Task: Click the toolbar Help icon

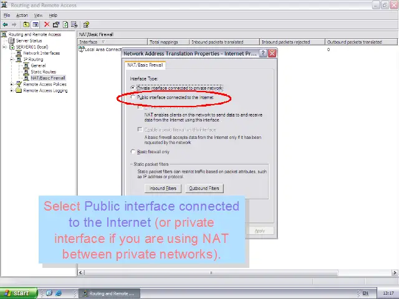Action: 86,25
